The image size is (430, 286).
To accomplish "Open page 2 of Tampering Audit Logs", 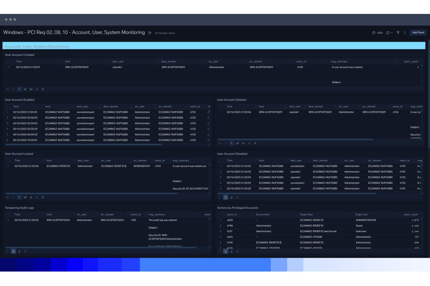I will [x=19, y=252].
